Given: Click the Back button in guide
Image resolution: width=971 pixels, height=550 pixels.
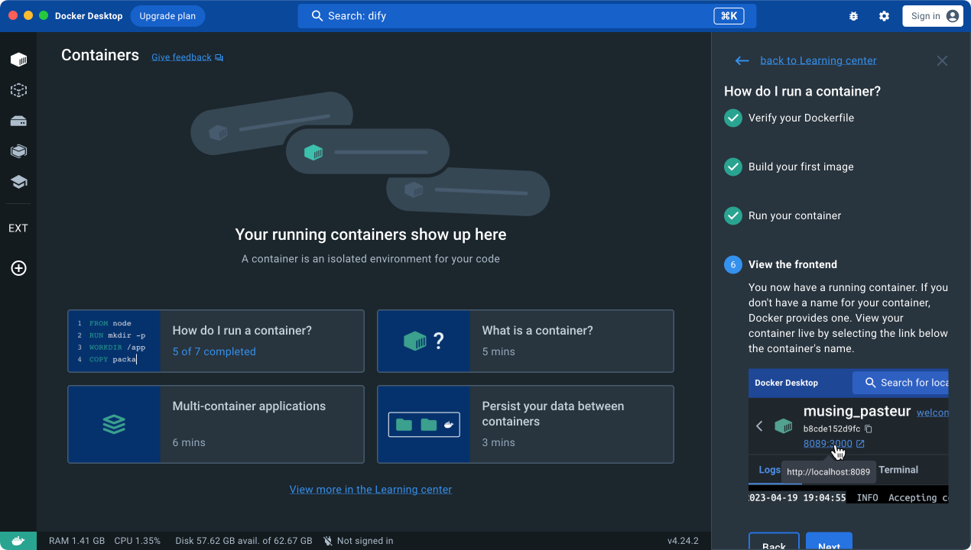Looking at the screenshot, I should tap(774, 542).
